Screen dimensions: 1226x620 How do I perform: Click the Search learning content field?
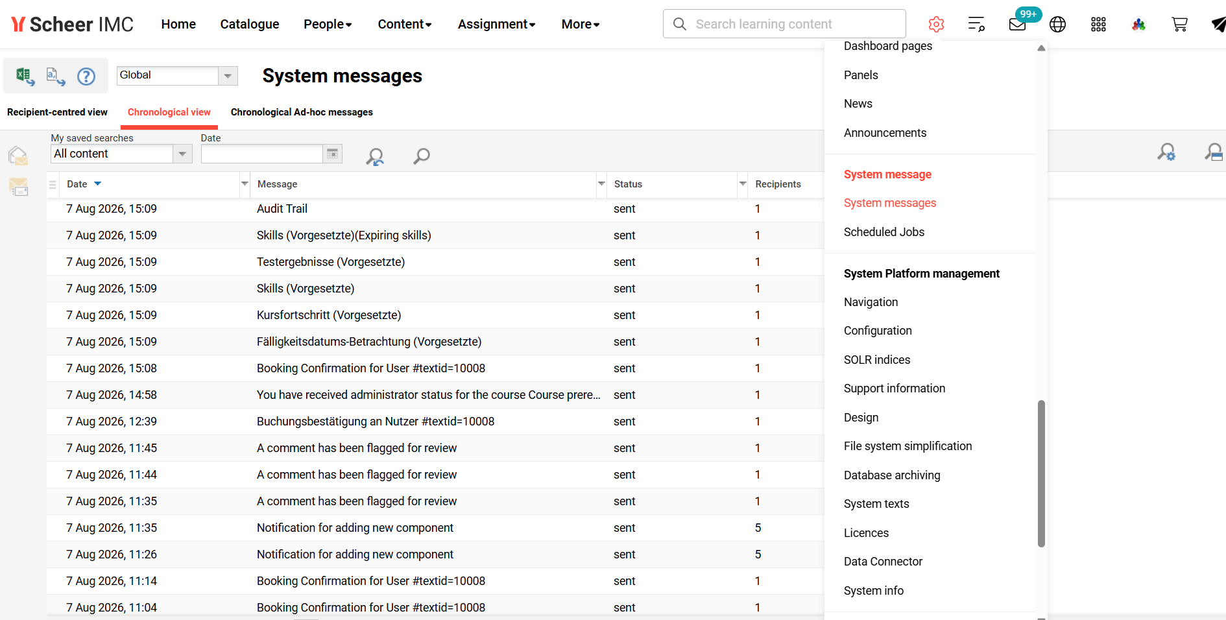(x=784, y=24)
